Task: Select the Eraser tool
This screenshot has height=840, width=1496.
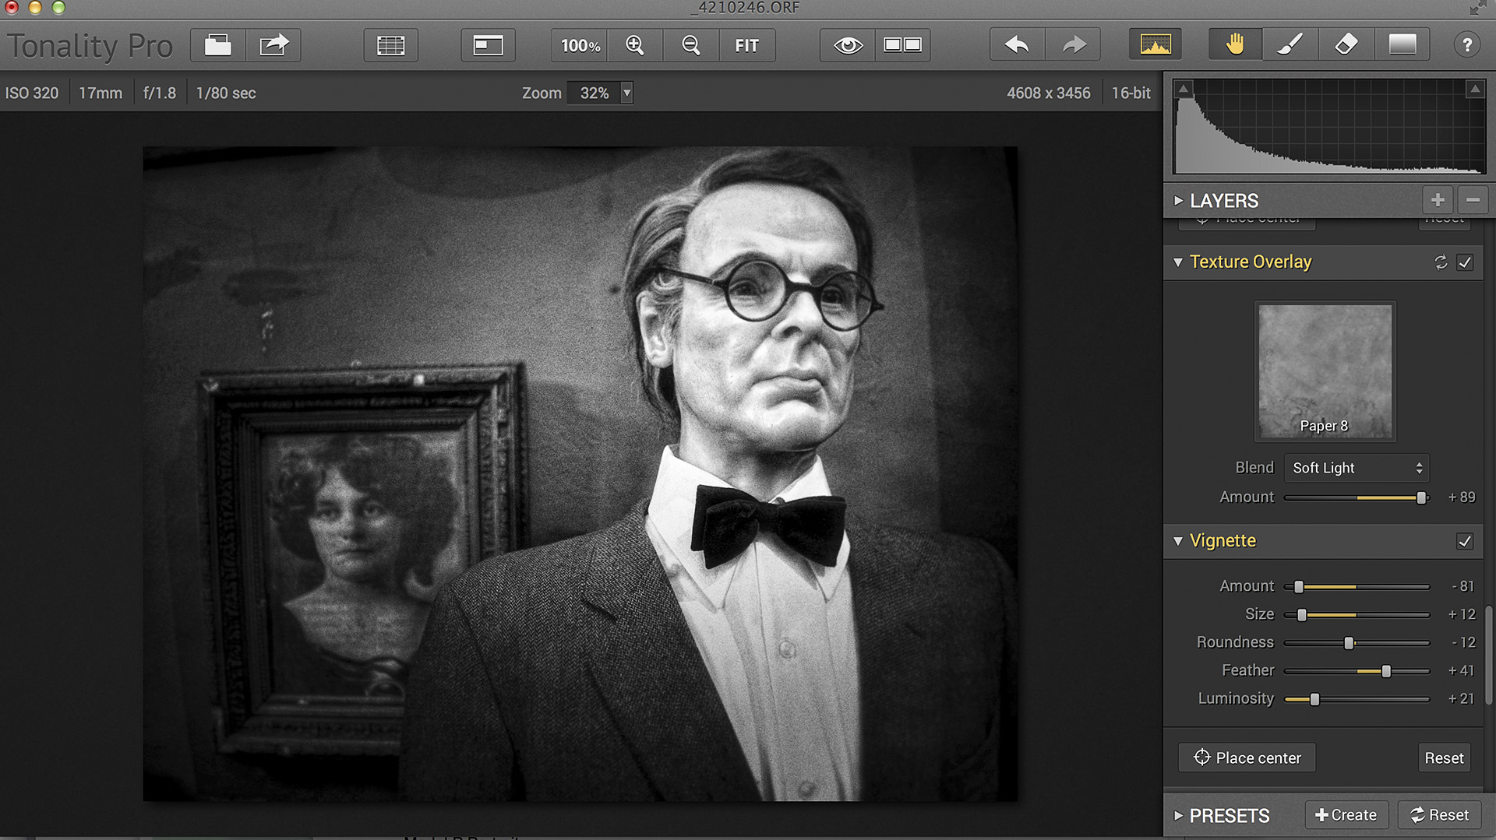Action: (1346, 45)
